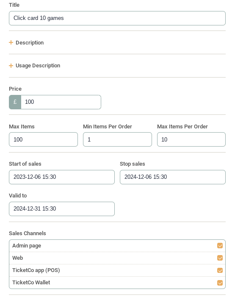Click the Price amount field
Viewport: 235px width, 300px height.
point(61,102)
